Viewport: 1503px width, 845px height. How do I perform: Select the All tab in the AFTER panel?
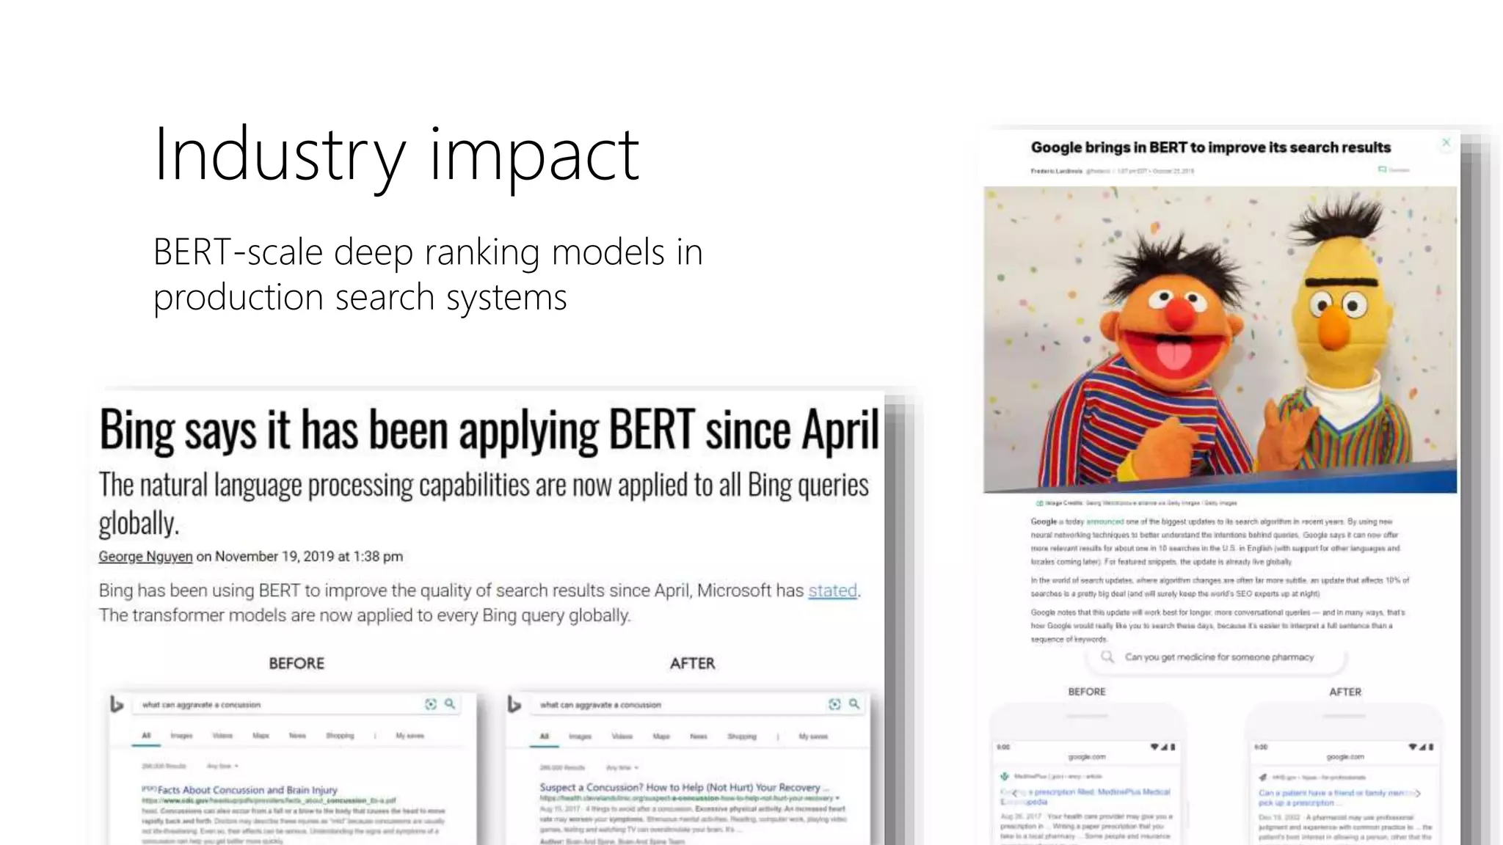[545, 736]
